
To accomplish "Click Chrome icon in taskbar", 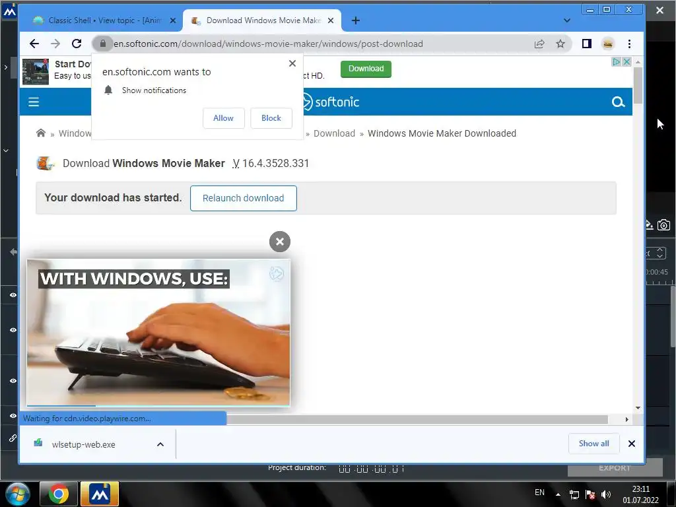I will tap(59, 494).
